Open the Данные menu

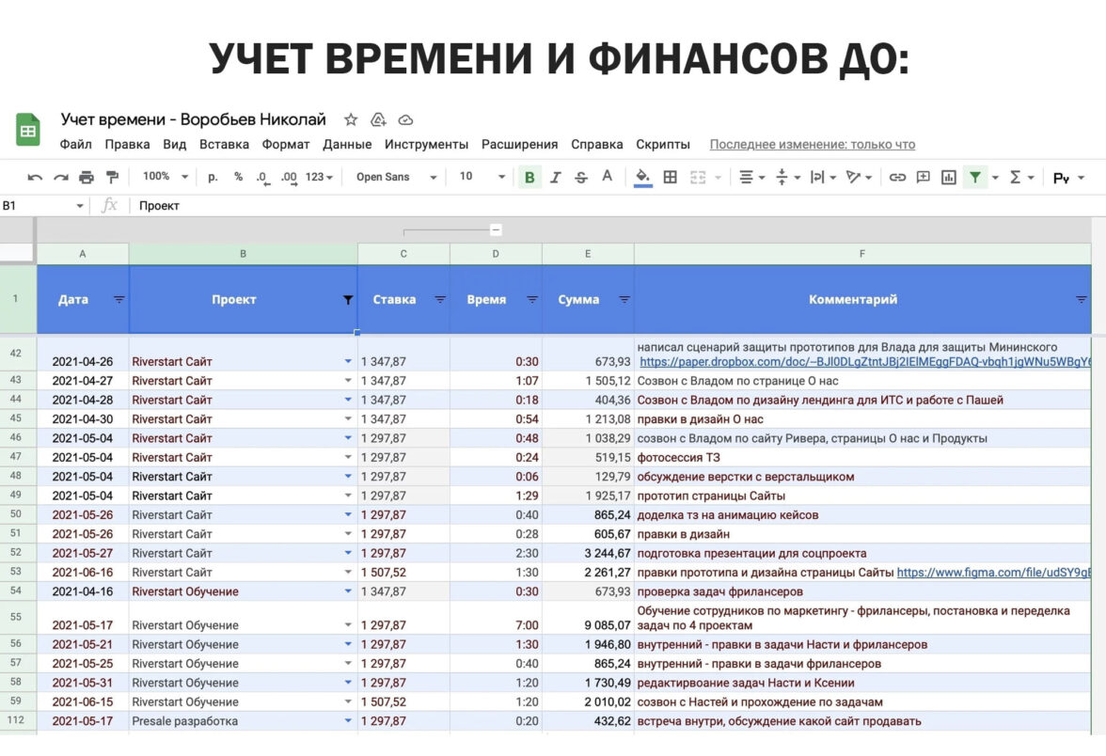pos(347,144)
